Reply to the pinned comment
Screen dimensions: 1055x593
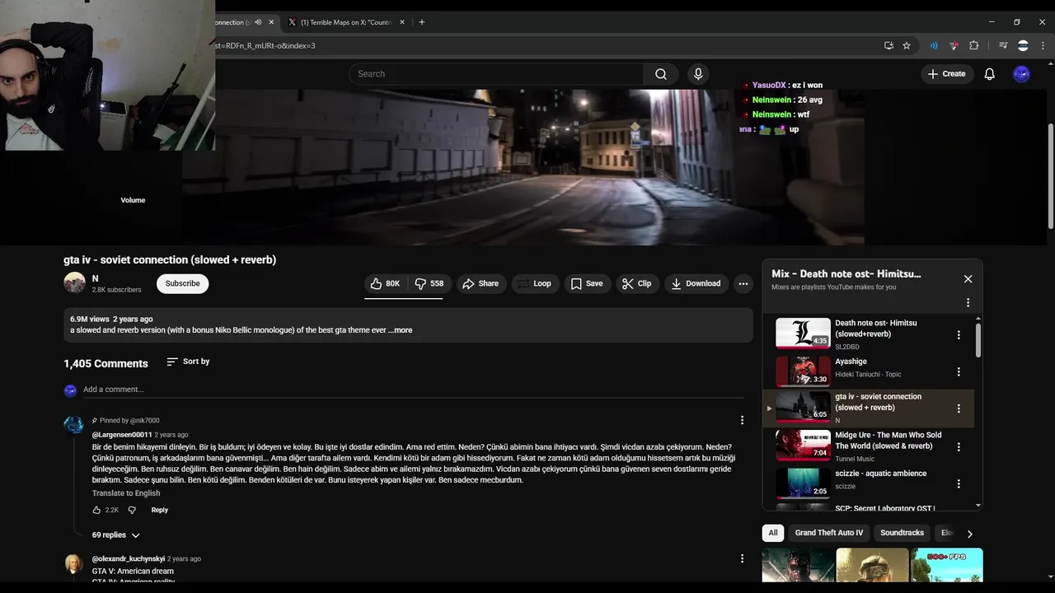click(x=160, y=510)
